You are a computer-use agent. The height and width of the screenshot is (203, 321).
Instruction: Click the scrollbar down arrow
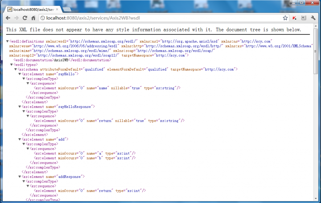coord(315,199)
